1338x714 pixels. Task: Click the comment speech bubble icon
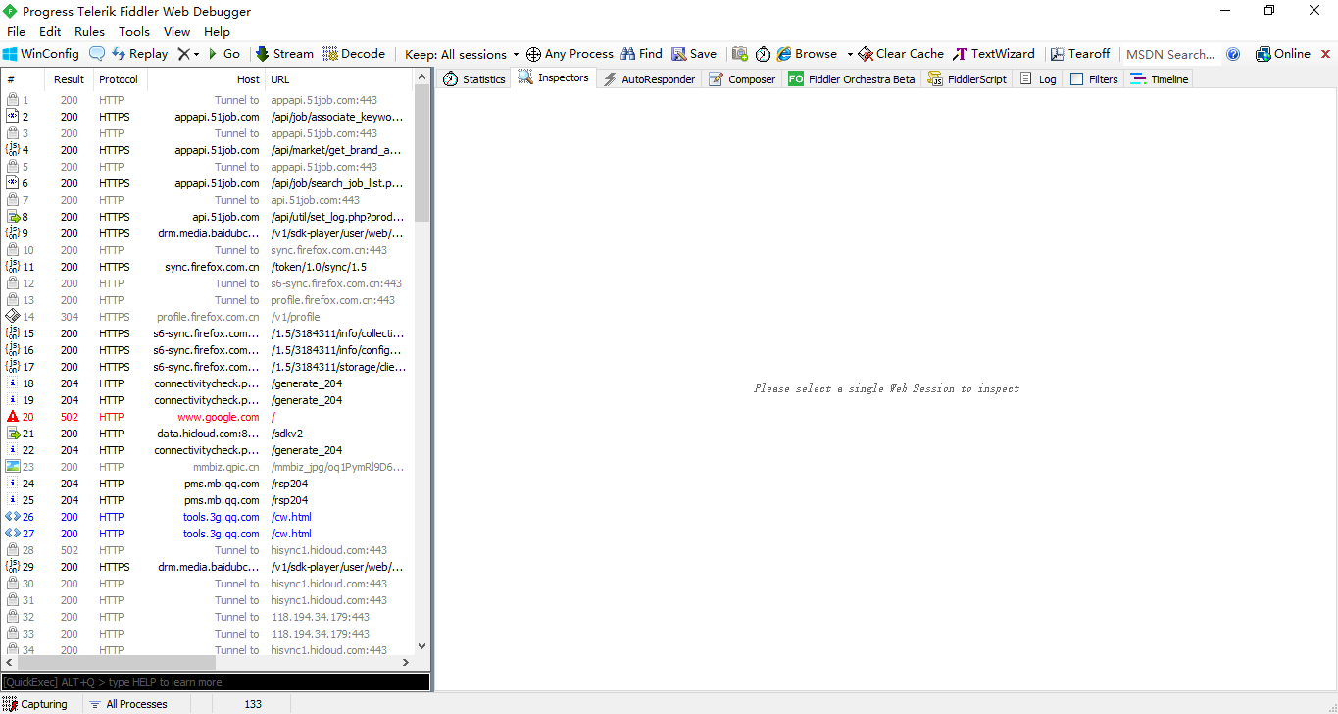[x=97, y=54]
